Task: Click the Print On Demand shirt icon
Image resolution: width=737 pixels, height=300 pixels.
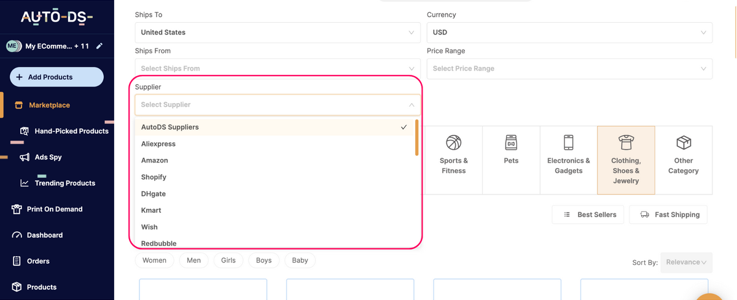Action: point(17,209)
